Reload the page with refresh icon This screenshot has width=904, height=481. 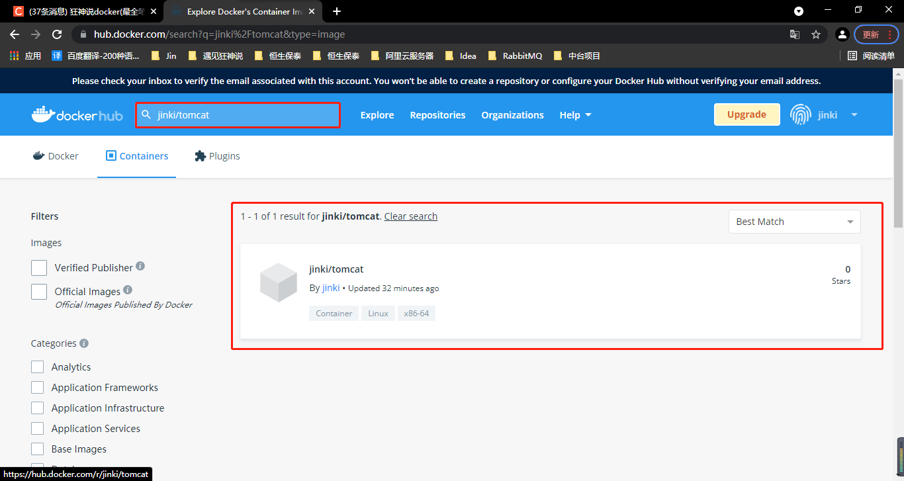click(x=57, y=34)
